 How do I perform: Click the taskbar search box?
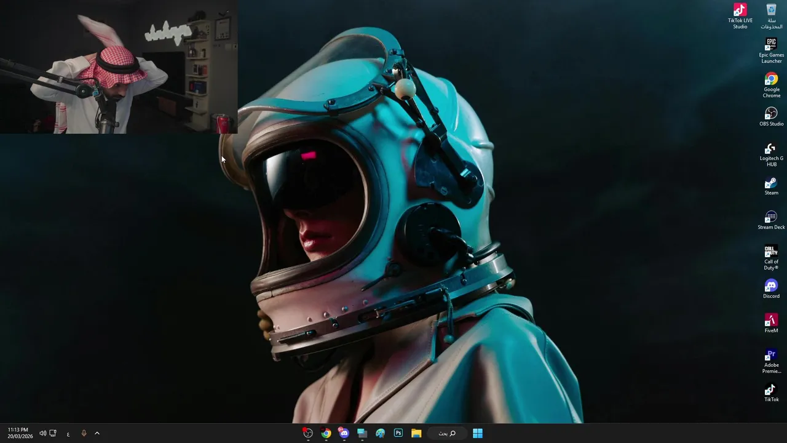pos(447,433)
